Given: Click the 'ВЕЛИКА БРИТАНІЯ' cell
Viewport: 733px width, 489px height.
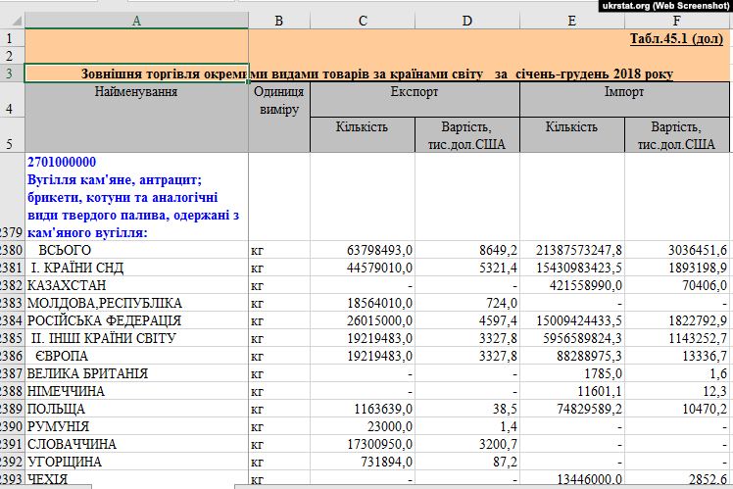Looking at the screenshot, I should coord(136,373).
